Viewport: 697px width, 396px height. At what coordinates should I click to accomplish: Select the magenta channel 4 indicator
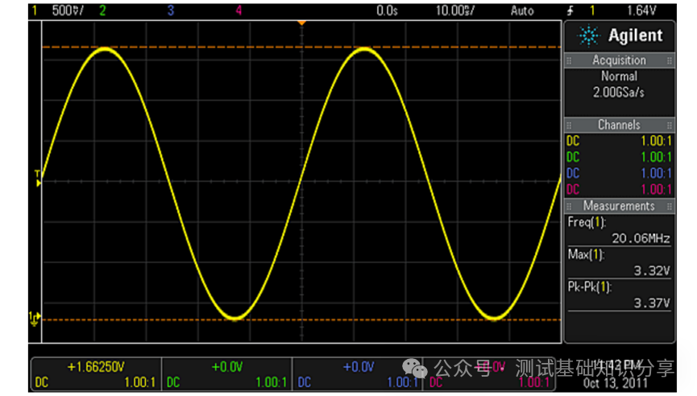coord(239,10)
